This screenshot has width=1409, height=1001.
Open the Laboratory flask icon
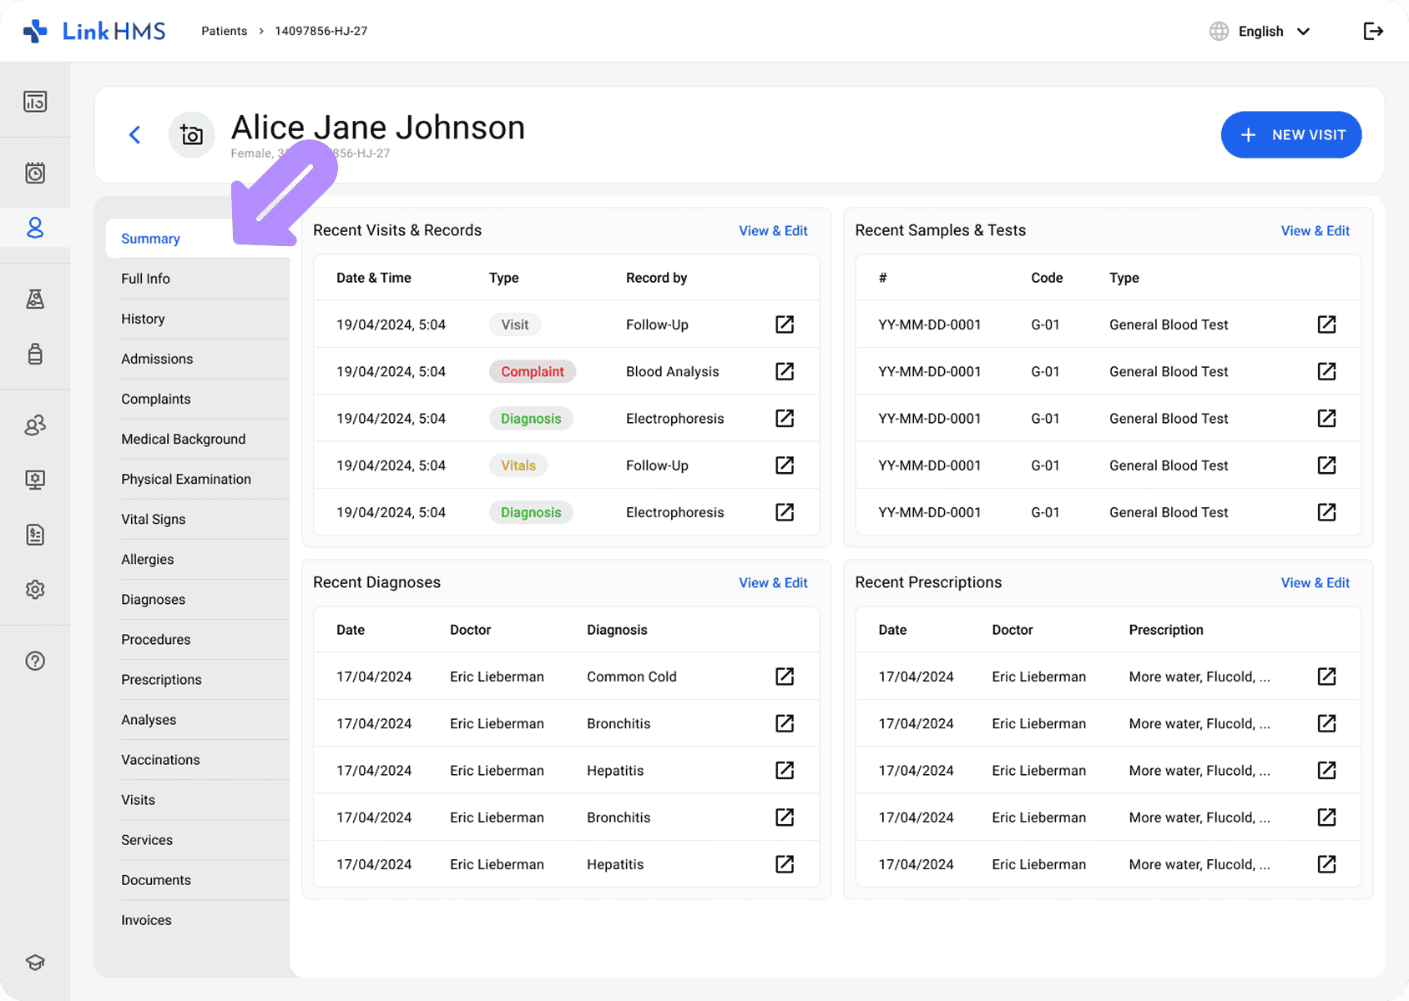[x=35, y=299]
